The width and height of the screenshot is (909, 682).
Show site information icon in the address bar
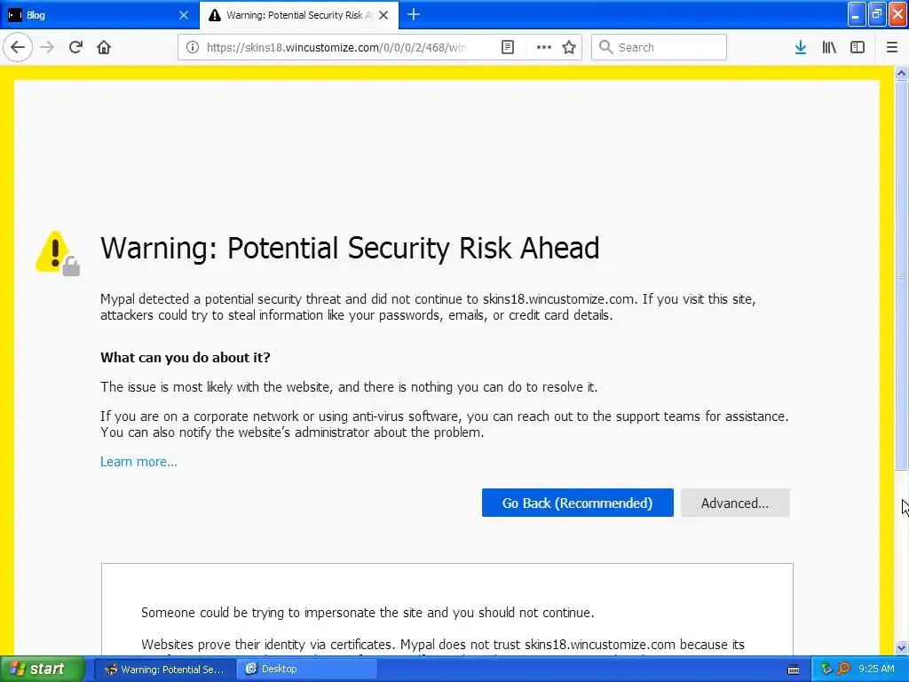tap(193, 47)
